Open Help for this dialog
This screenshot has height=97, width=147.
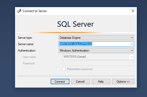(x=101, y=82)
